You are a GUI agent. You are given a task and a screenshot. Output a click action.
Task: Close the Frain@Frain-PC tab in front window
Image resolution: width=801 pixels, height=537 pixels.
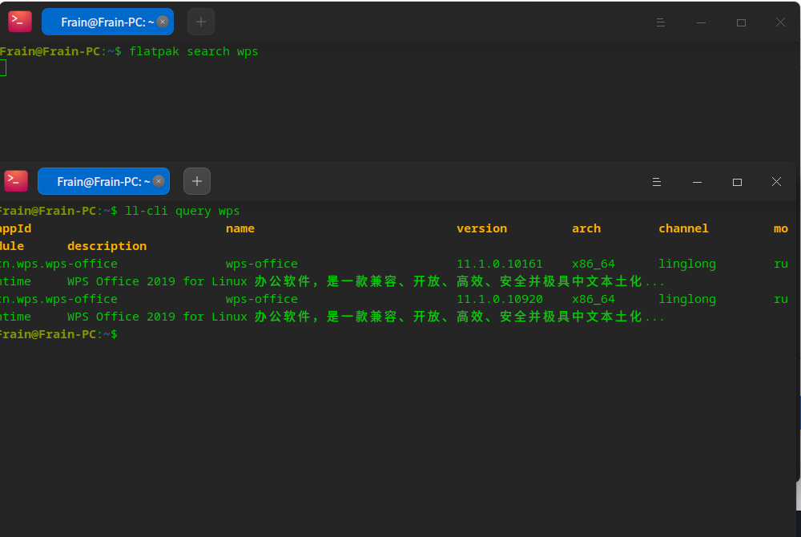point(159,181)
